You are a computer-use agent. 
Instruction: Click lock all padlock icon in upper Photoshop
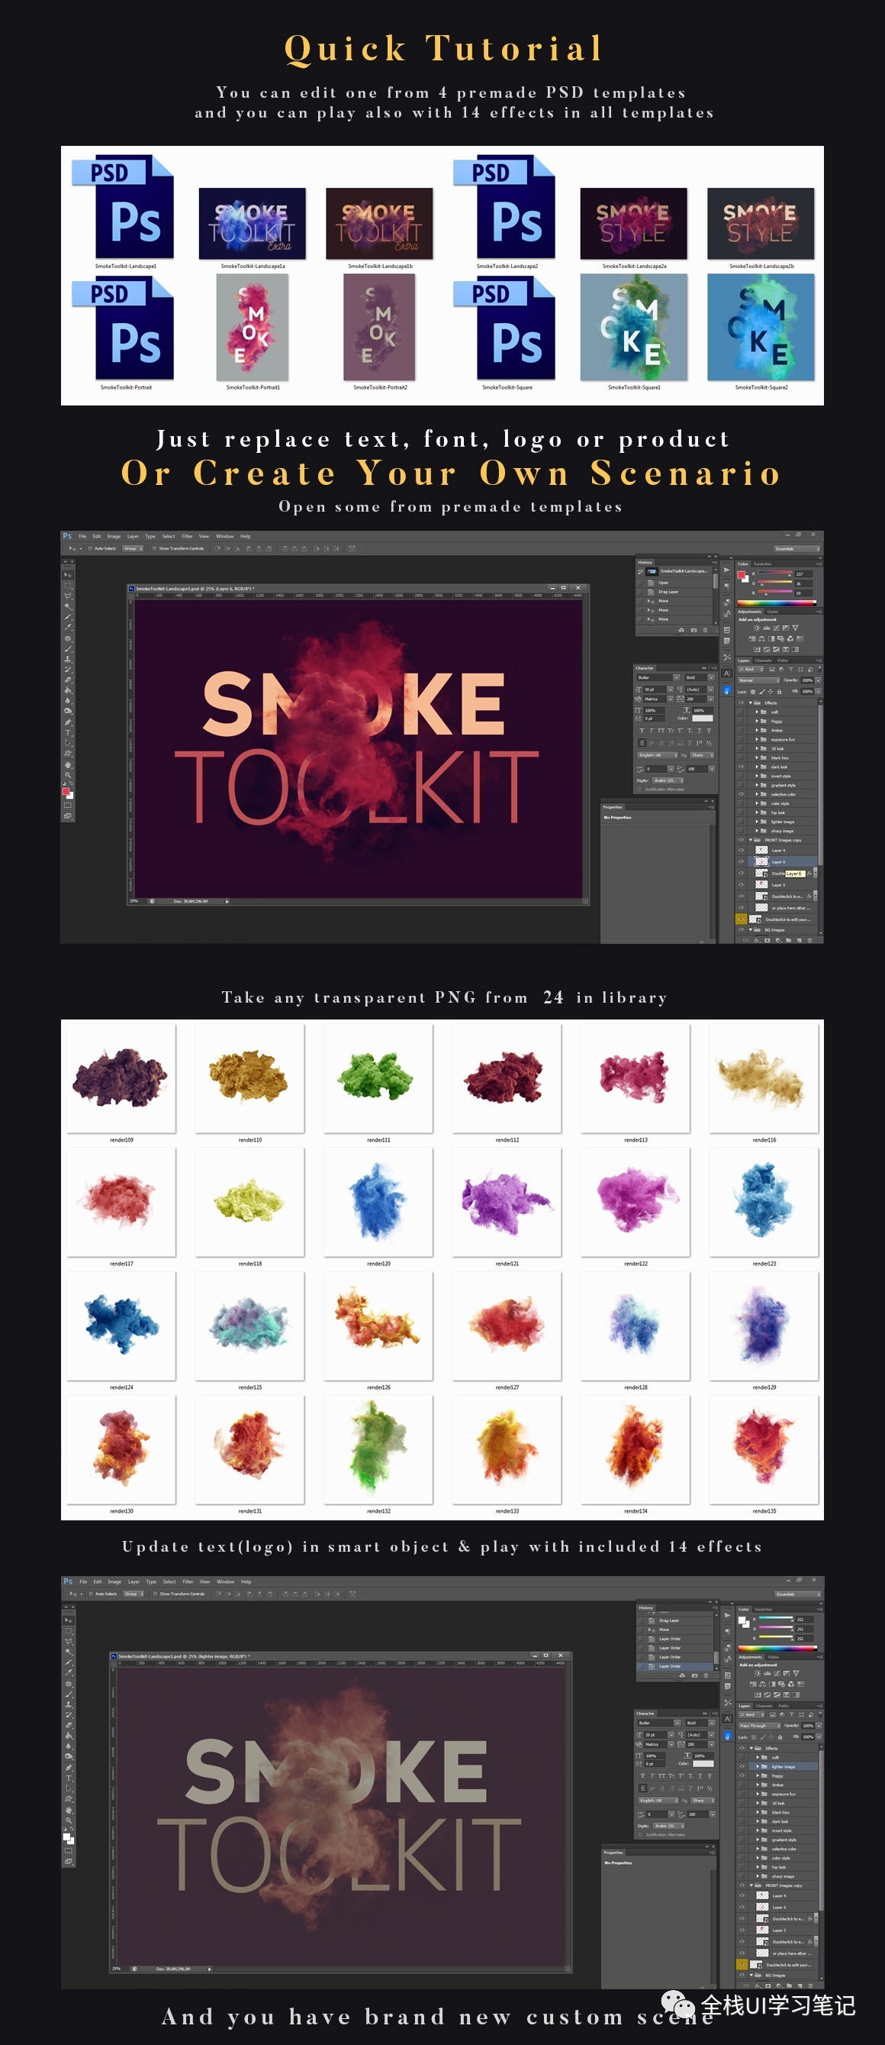[780, 693]
